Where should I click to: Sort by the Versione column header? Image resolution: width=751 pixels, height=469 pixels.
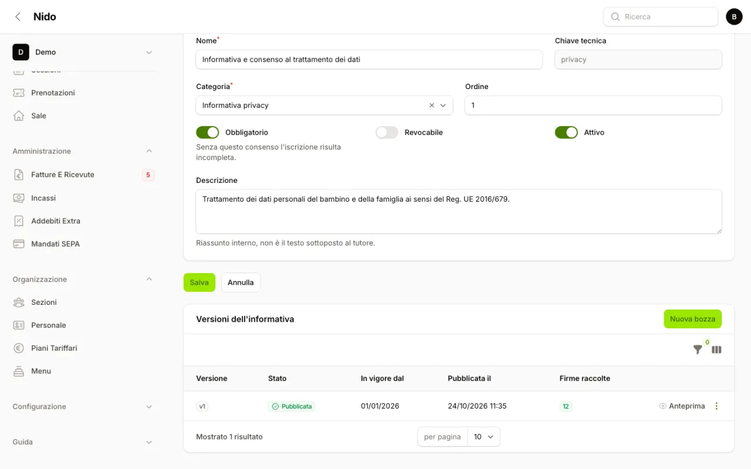coord(212,378)
